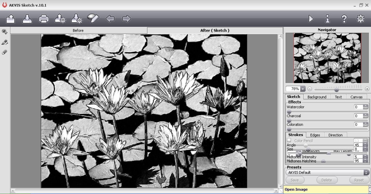Image resolution: width=371 pixels, height=194 pixels.
Task: Adjust the Watercolor value stepper
Action: coord(366,107)
